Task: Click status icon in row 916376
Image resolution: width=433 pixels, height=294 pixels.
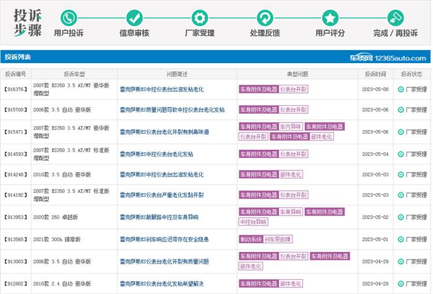Action: [401, 89]
